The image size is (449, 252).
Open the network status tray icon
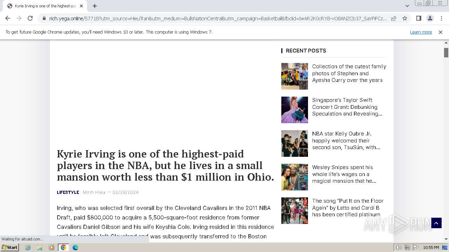coord(407,247)
